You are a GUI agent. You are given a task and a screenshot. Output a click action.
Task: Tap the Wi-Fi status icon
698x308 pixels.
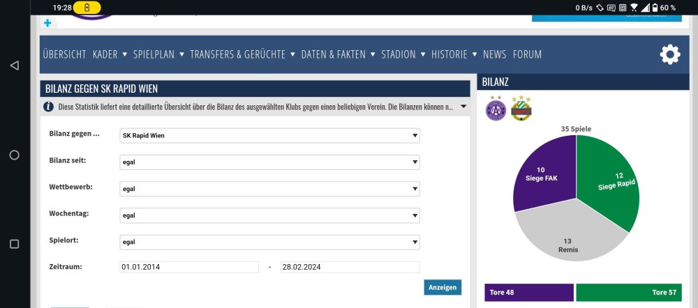(x=634, y=8)
